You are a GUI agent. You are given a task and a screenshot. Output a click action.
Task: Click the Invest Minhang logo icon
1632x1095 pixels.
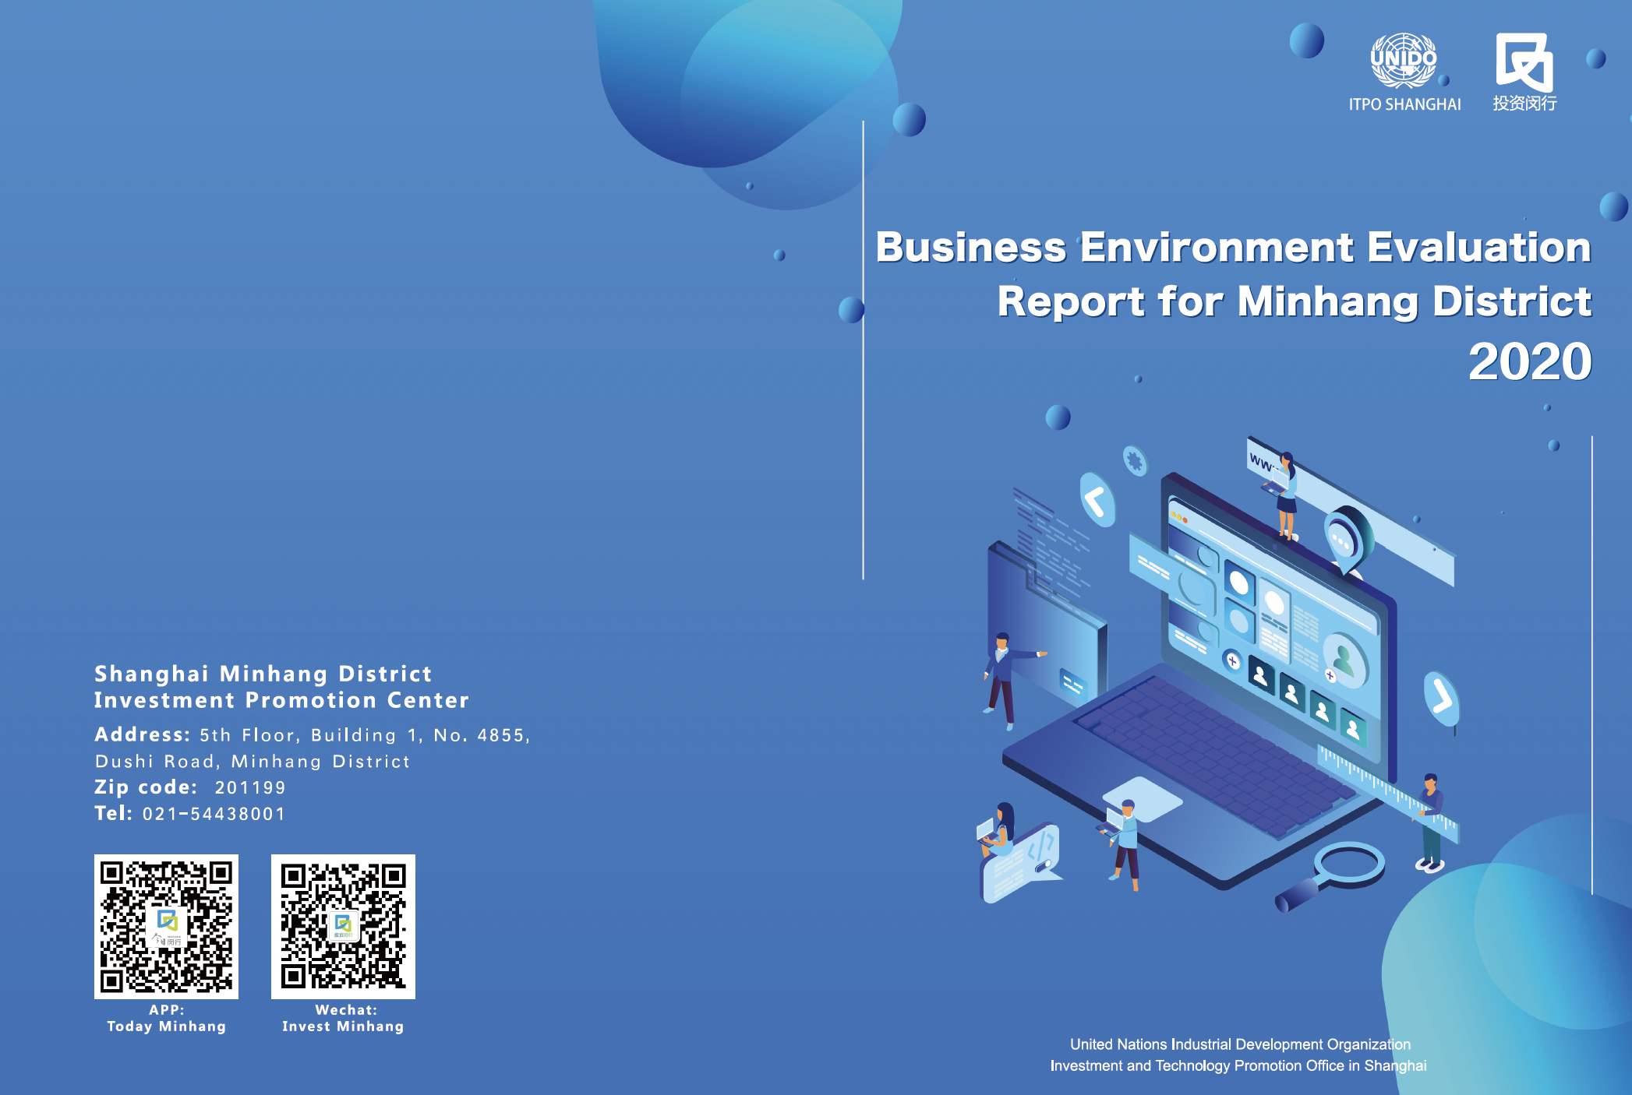[x=1524, y=62]
